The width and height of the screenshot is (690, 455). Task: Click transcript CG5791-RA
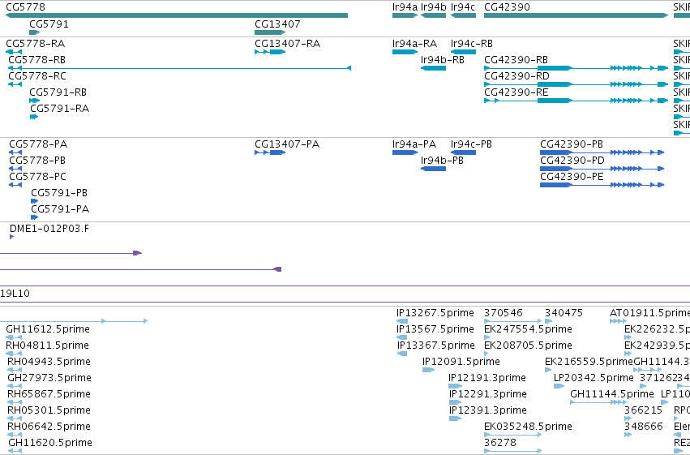[59, 109]
